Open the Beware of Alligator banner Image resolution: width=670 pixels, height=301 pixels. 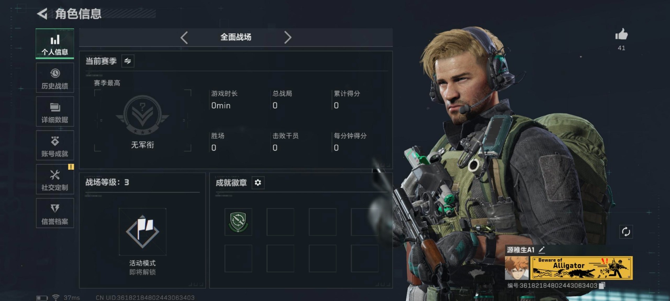click(x=581, y=268)
